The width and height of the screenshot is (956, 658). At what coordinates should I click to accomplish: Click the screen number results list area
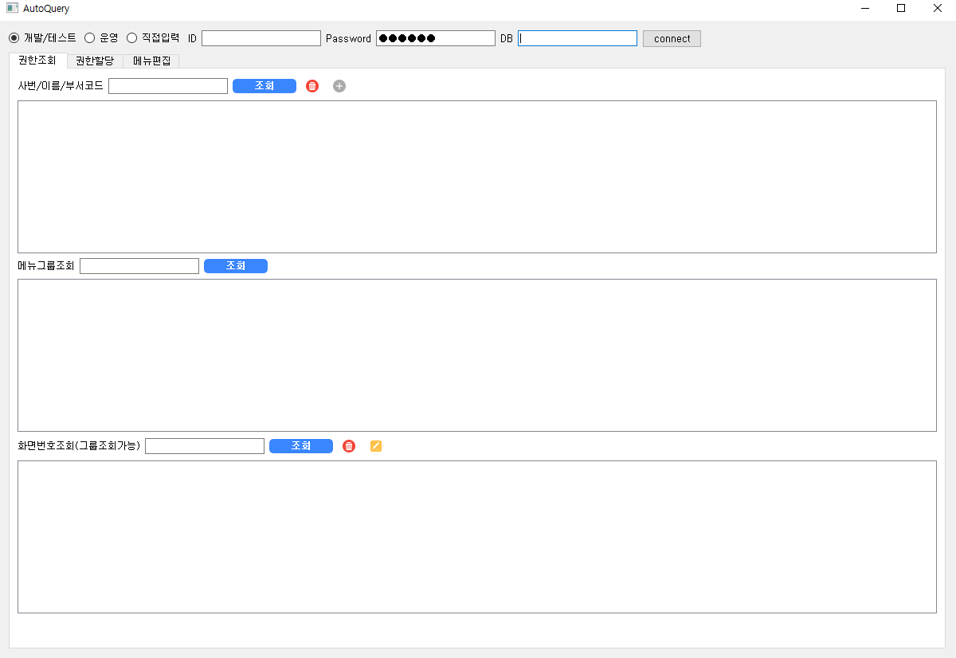477,537
